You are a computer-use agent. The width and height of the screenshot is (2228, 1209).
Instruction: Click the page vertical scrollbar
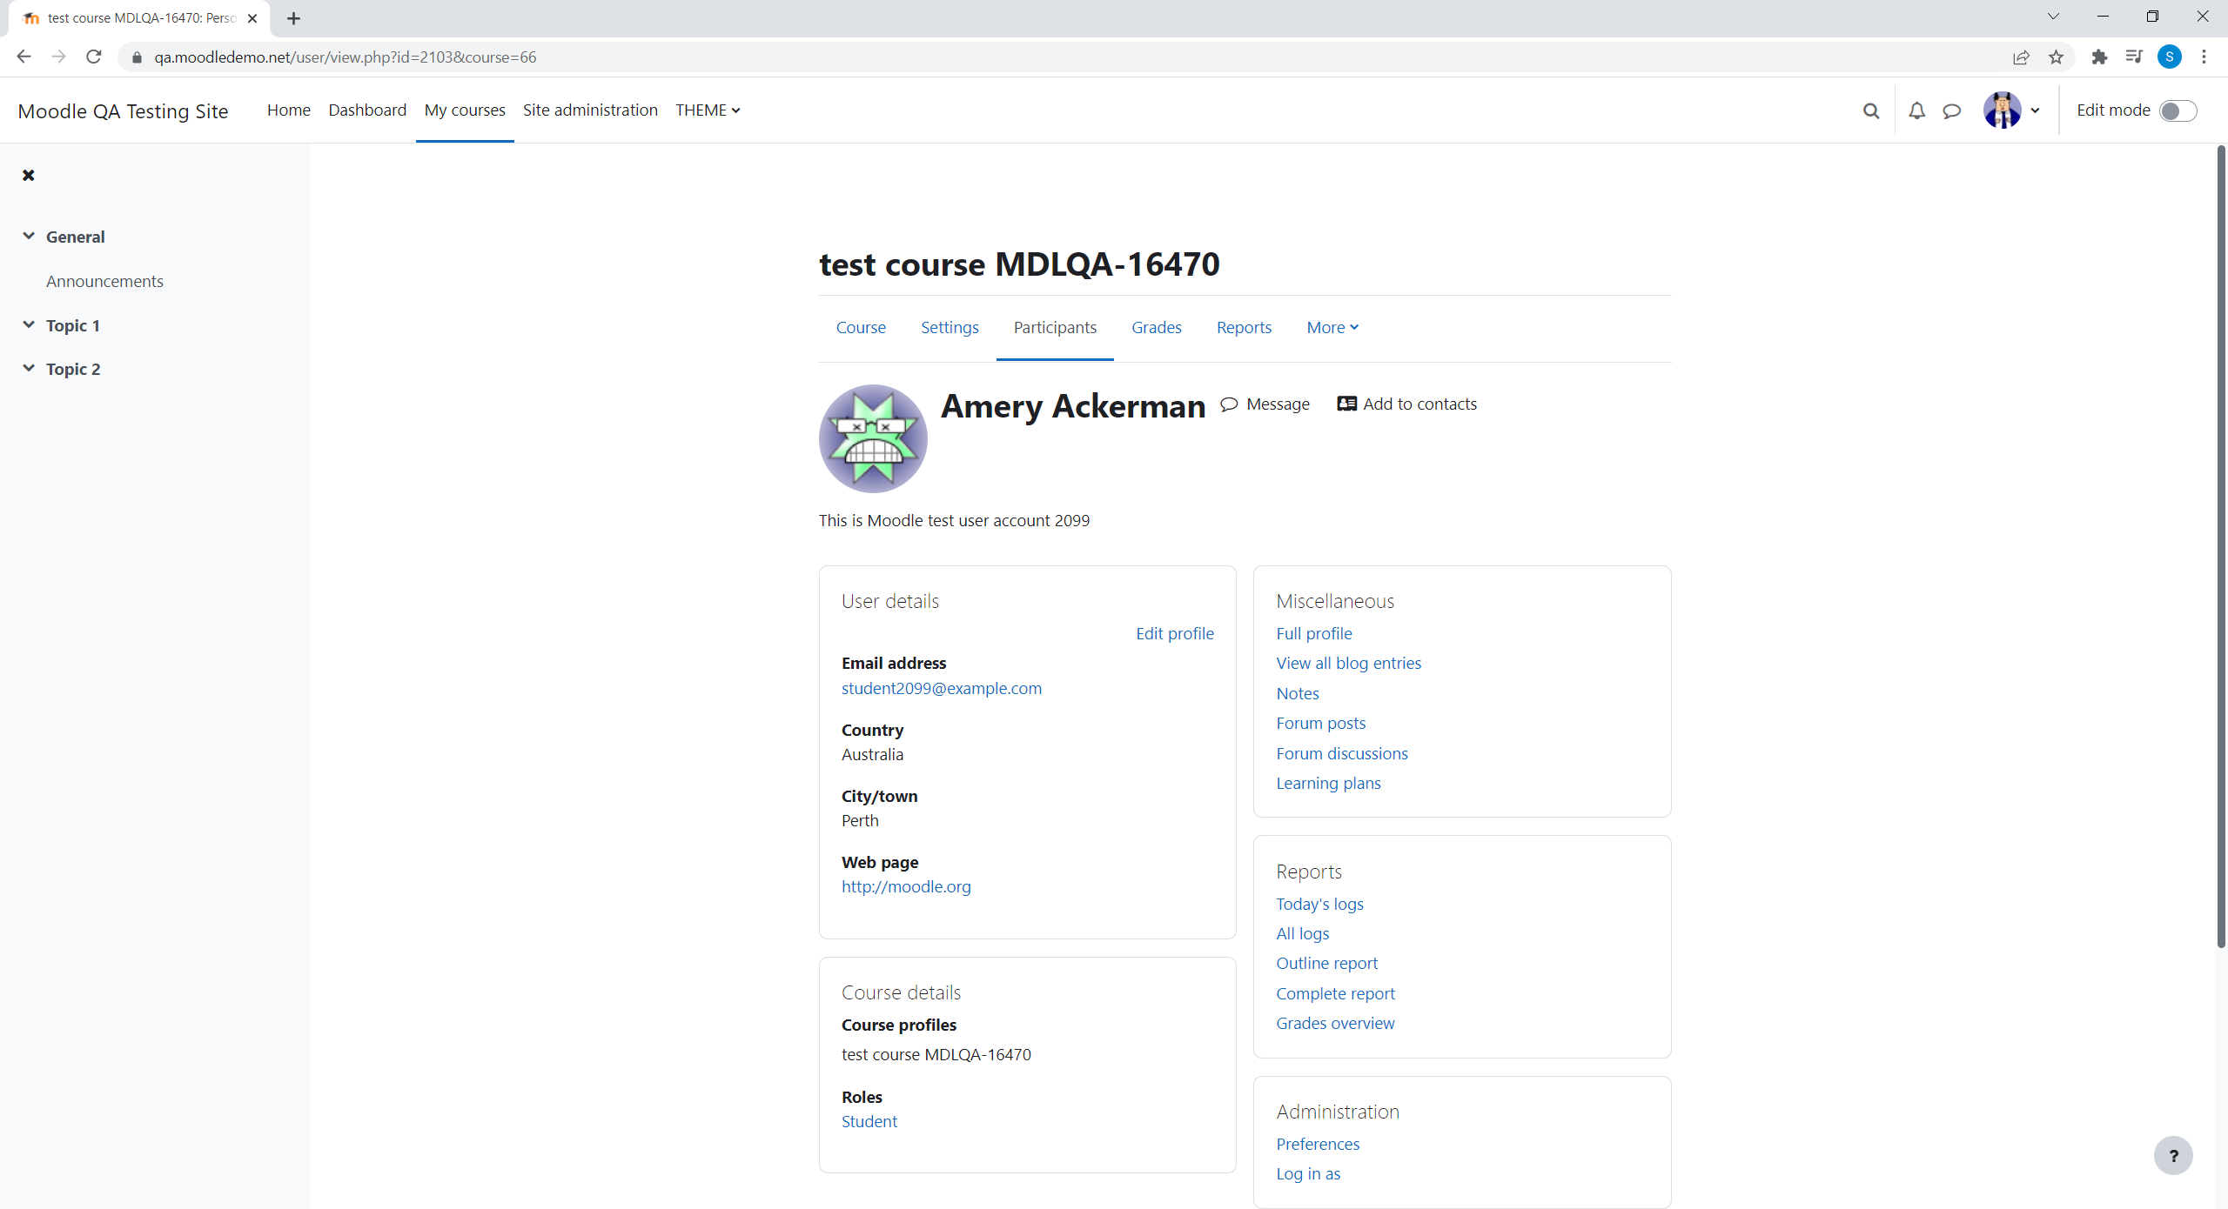2221,548
